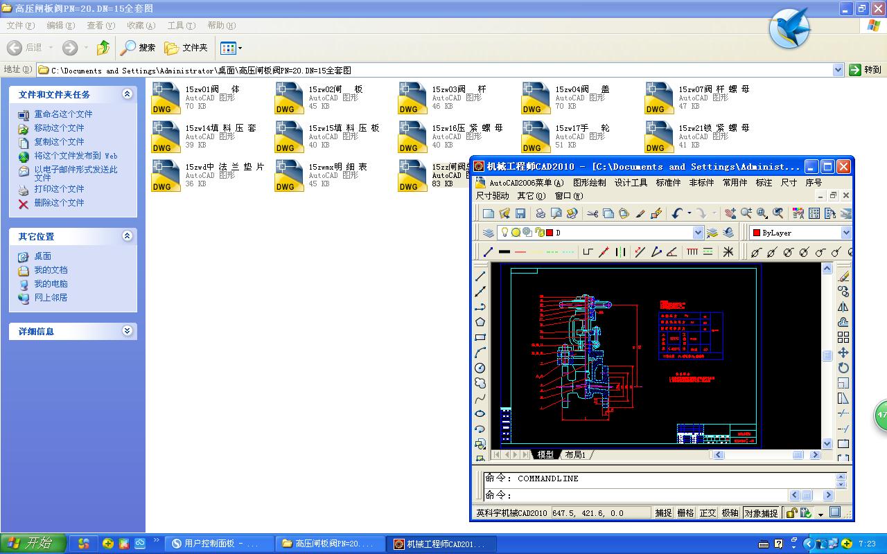
Task: Toggle the toolbar lock icon in status bar
Action: pyautogui.click(x=791, y=513)
